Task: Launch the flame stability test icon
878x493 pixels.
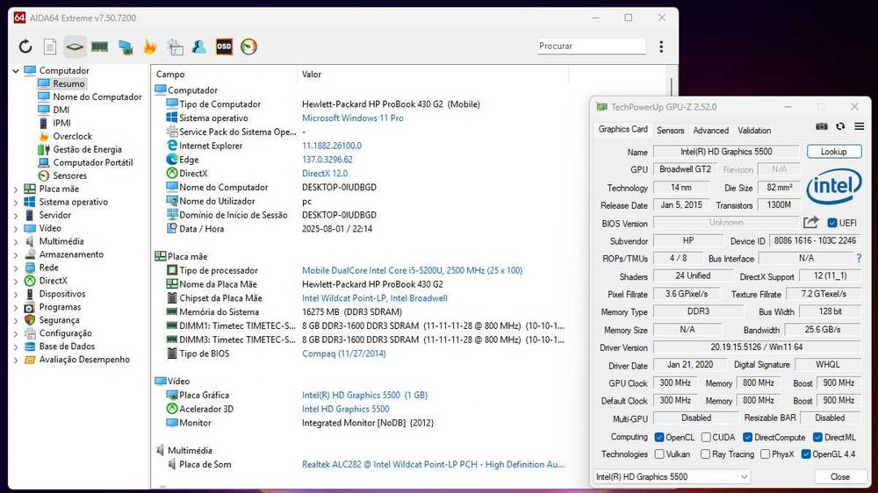Action: click(149, 46)
